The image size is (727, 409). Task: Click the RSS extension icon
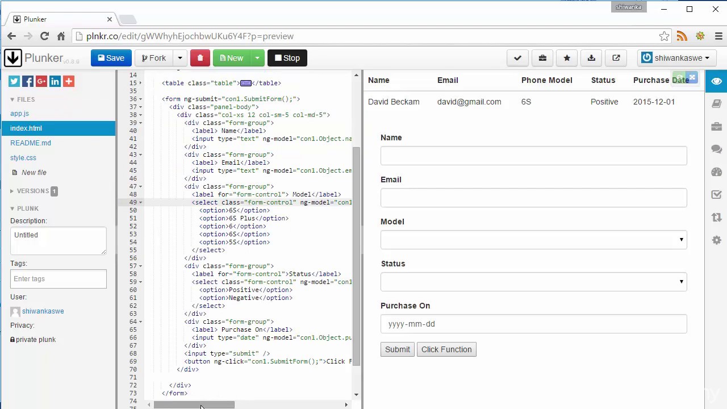tap(682, 36)
